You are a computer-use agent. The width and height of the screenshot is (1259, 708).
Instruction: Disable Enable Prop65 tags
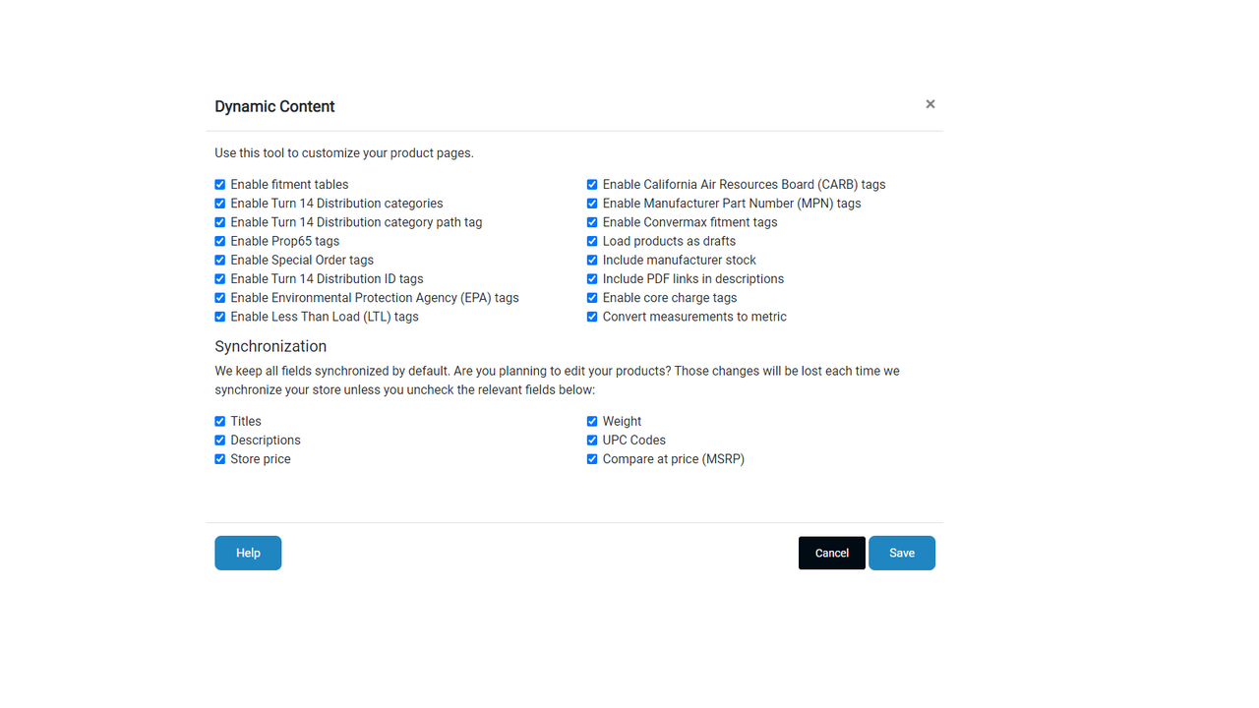point(219,241)
